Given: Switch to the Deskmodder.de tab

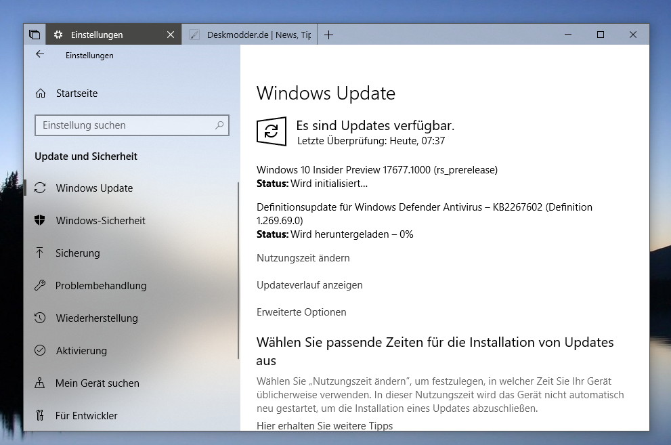Looking at the screenshot, I should coord(250,35).
